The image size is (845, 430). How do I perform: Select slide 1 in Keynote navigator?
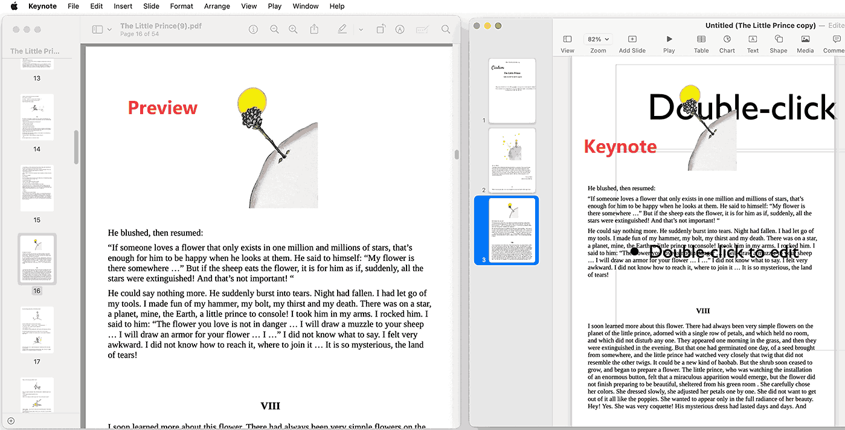pos(512,91)
